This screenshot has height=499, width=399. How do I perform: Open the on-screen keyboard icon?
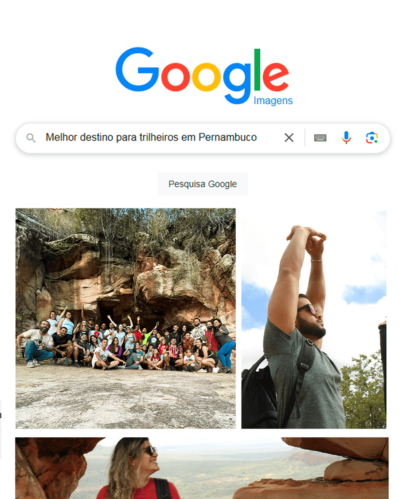pyautogui.click(x=320, y=138)
